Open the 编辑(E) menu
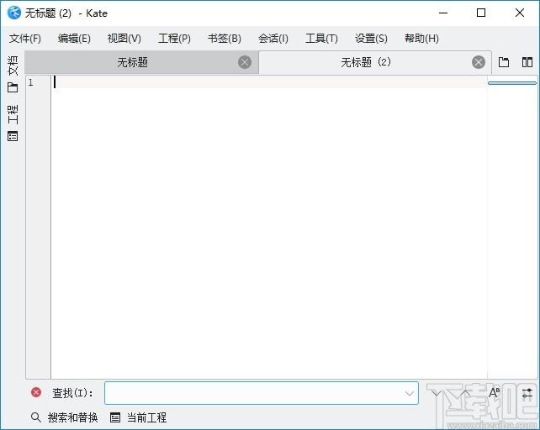The width and height of the screenshot is (540, 430). pyautogui.click(x=74, y=39)
